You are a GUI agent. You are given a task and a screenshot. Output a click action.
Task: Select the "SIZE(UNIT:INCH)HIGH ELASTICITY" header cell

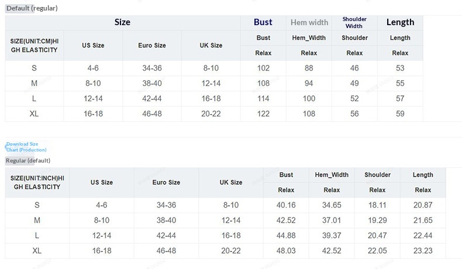click(37, 182)
